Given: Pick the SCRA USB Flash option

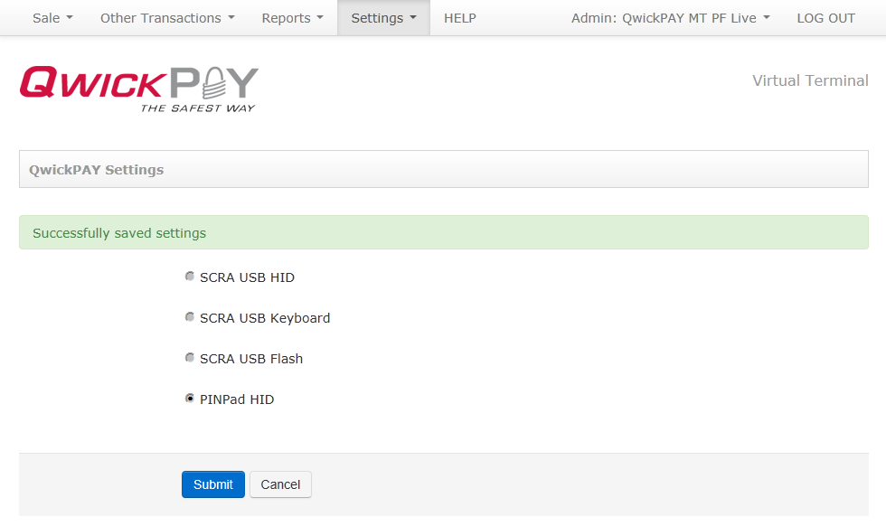Looking at the screenshot, I should 190,357.
